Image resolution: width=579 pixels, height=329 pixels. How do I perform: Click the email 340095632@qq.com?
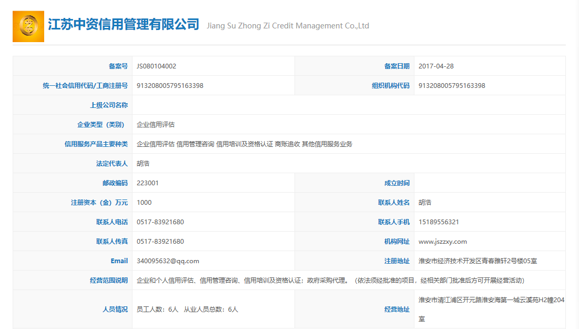coord(165,261)
